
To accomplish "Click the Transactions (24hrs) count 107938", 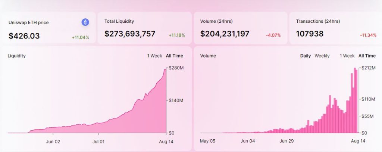I will pos(310,34).
